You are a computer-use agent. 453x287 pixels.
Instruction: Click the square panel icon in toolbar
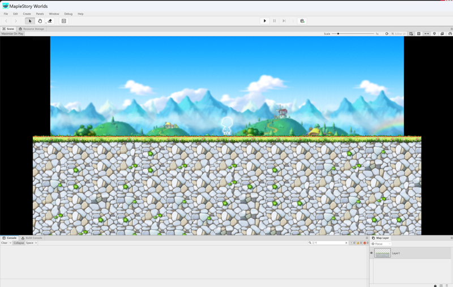(x=64, y=21)
